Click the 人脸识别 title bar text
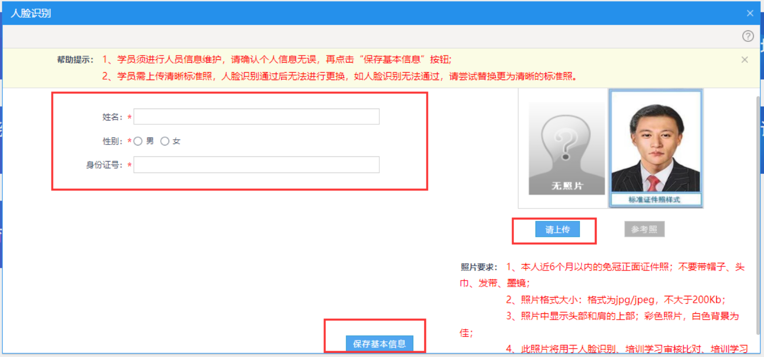764x357 pixels. coord(31,13)
